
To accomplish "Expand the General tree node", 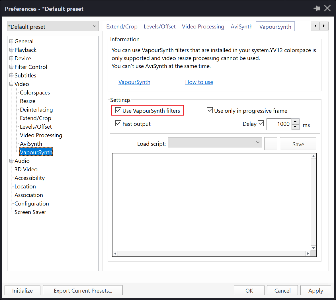I will point(11,41).
